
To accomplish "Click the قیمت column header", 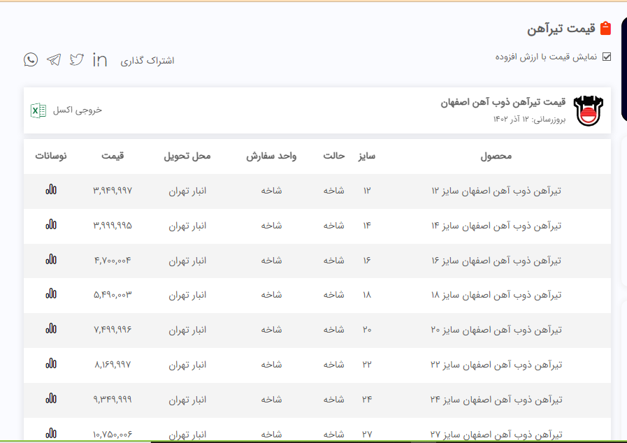I will click(x=112, y=156).
